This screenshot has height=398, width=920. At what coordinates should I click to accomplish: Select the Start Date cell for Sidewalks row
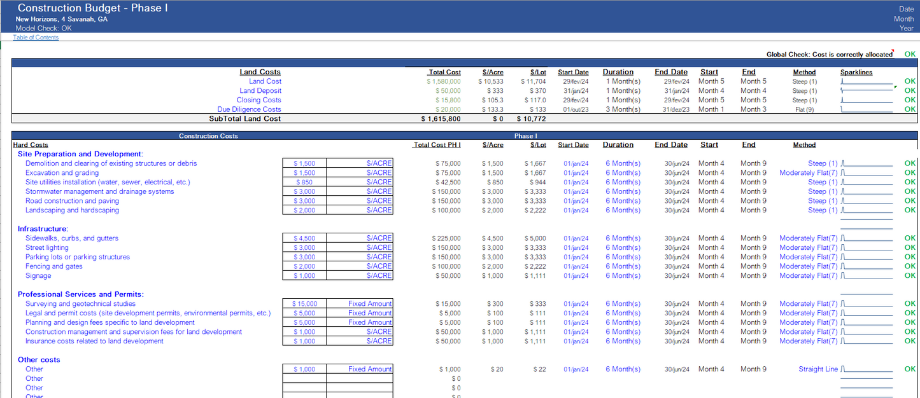pos(576,238)
